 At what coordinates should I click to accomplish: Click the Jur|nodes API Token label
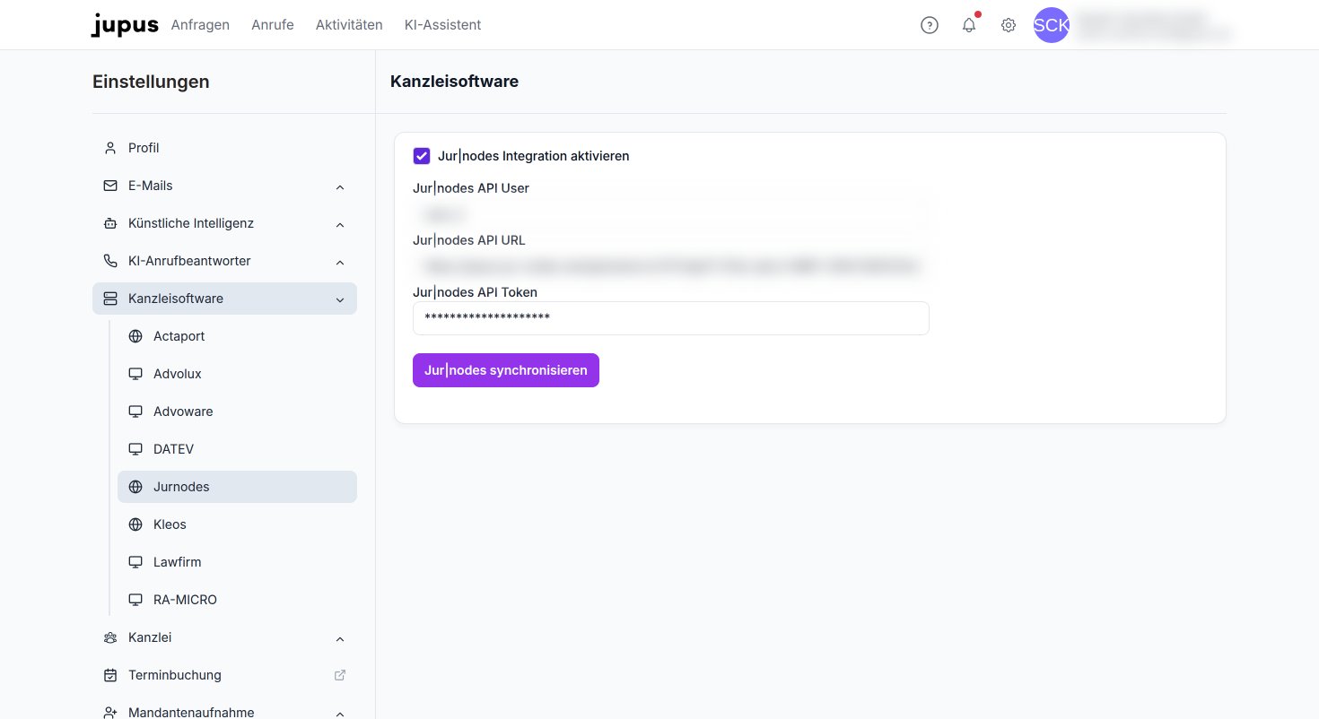click(476, 292)
